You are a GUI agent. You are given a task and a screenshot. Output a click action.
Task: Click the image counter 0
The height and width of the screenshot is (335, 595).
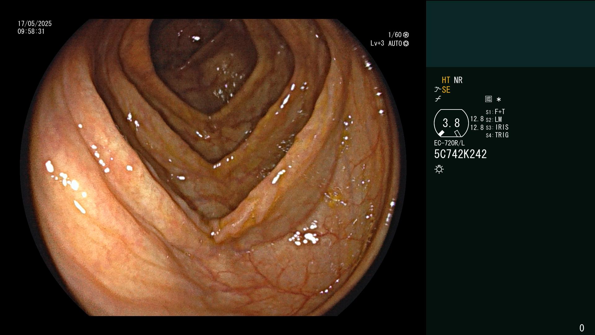582,328
